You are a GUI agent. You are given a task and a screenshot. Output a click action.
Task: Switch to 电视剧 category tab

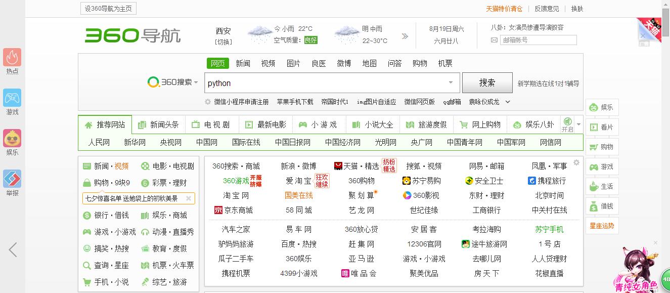pyautogui.click(x=211, y=124)
